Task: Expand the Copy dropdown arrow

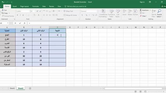Action: click(9, 13)
